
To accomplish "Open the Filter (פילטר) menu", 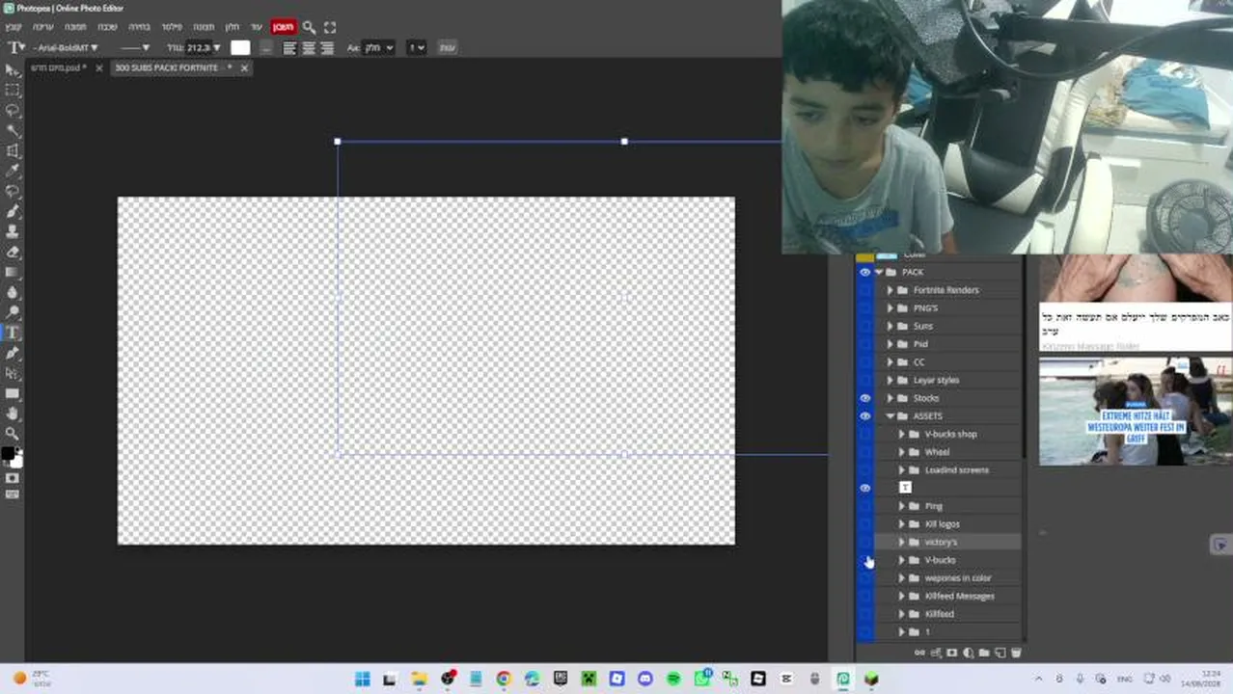I will (172, 27).
